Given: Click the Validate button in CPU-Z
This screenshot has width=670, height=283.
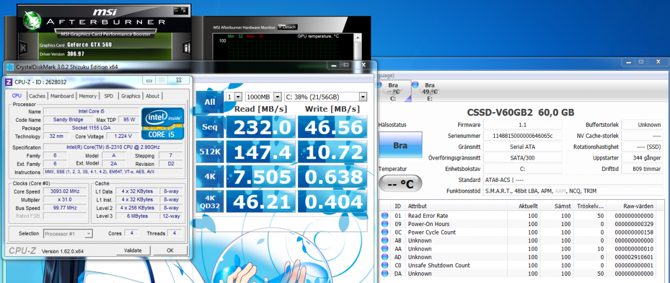Looking at the screenshot, I should 132,251.
